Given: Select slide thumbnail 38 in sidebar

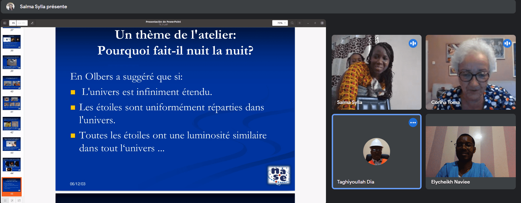Looking at the screenshot, I should click(x=12, y=42).
